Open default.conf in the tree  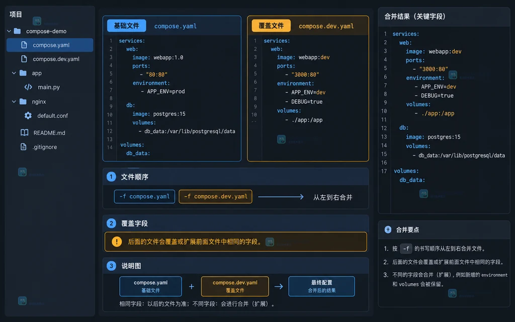[x=52, y=116]
